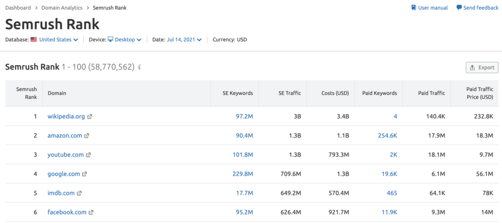Open external link icon next to youtube.com
This screenshot has width=502, height=223.
88,155
